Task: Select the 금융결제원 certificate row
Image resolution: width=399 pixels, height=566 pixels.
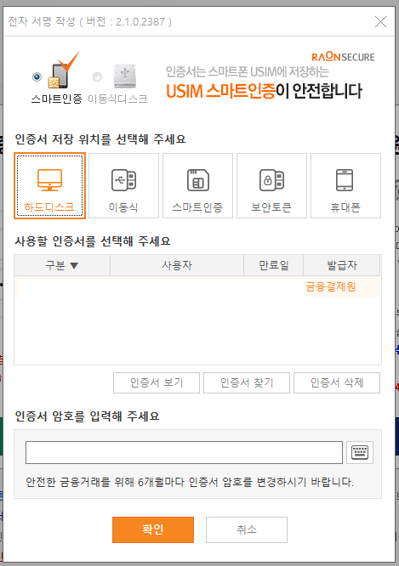Action: [x=197, y=287]
